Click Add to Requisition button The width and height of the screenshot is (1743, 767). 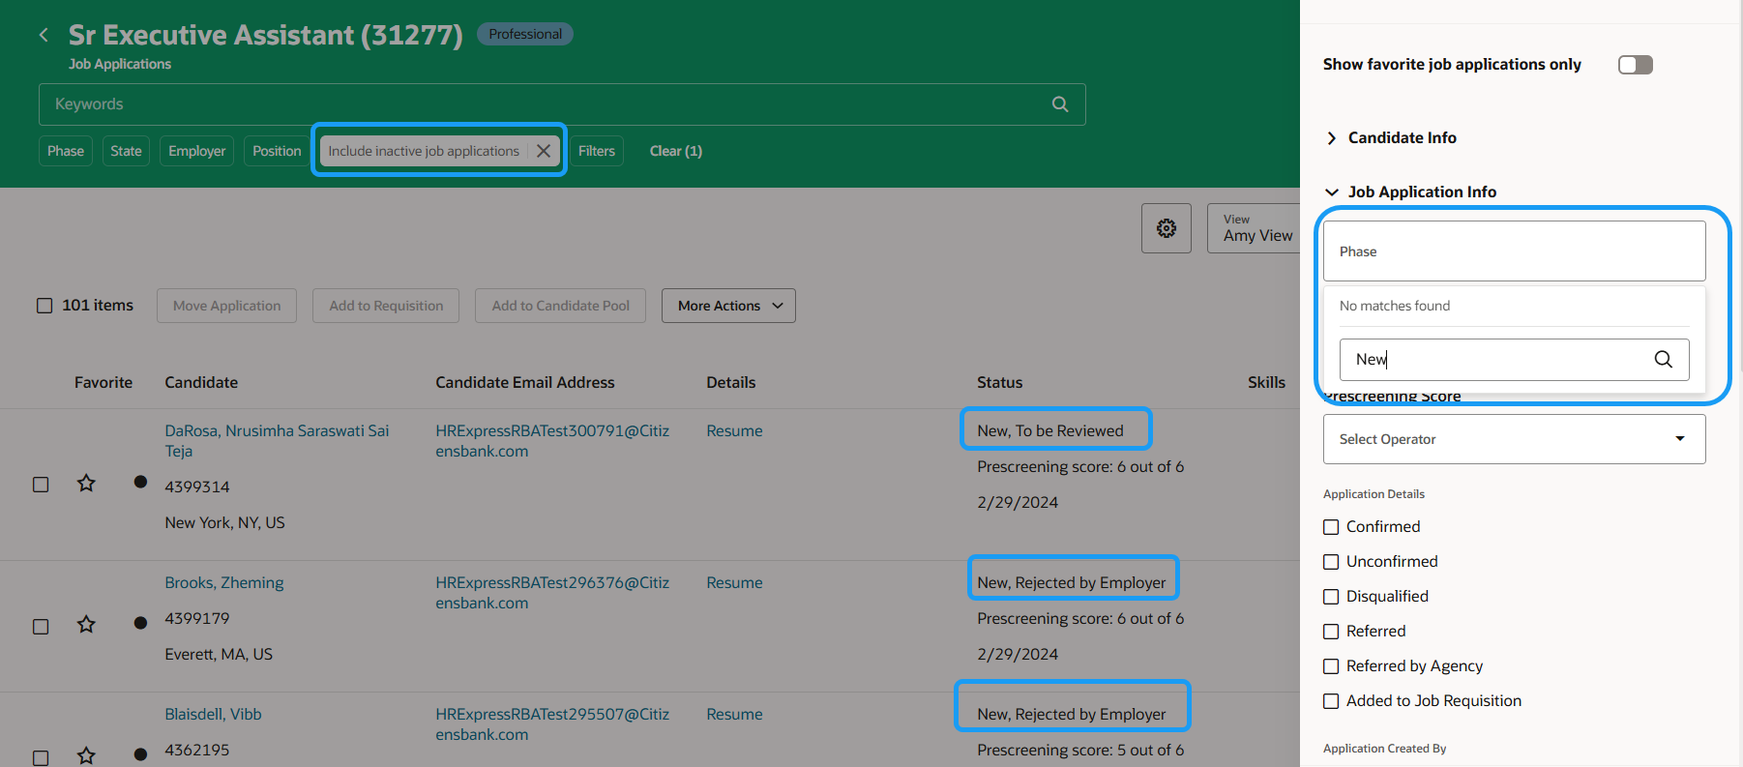pyautogui.click(x=386, y=306)
